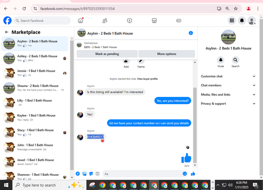Show hidden system tray icons
The image size is (263, 190).
(218, 185)
